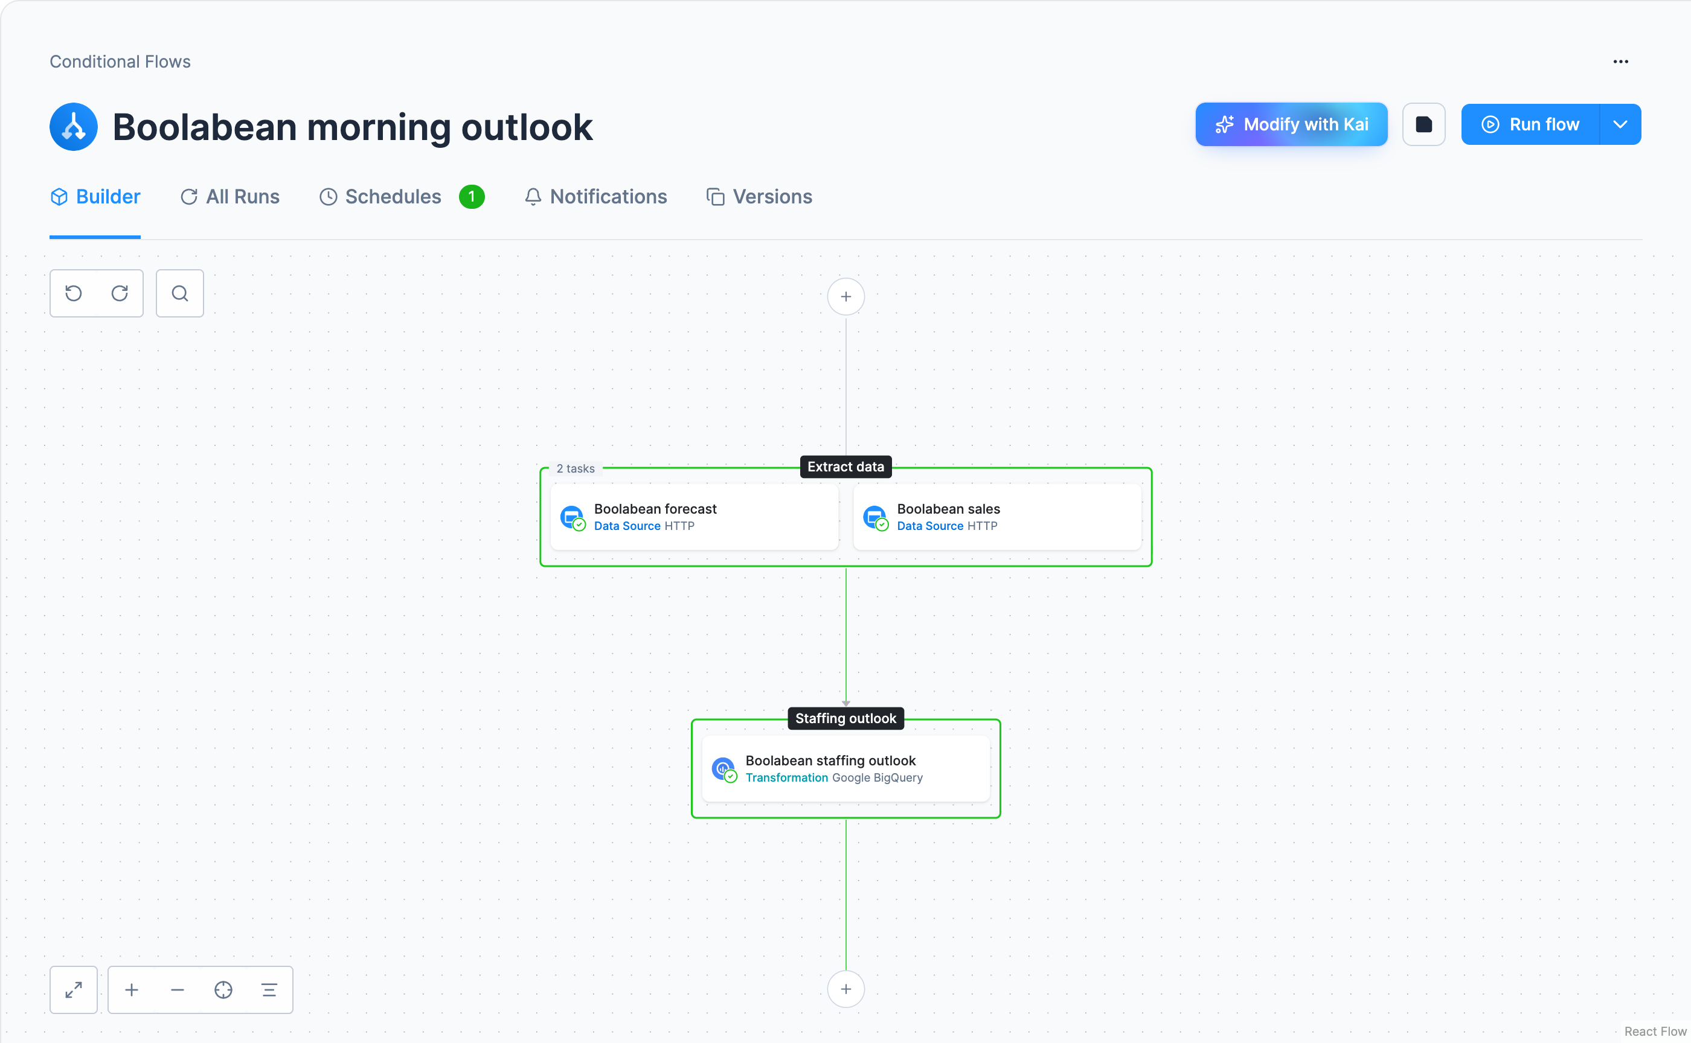Viewport: 1691px width, 1043px height.
Task: Click the Boolabean sales data source icon
Action: tap(875, 517)
